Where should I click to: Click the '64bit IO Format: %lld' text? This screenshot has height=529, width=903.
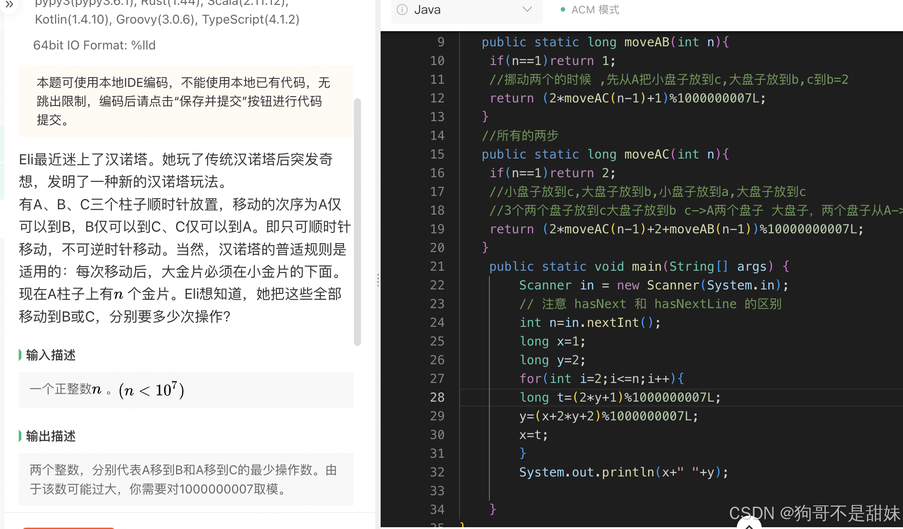[94, 45]
